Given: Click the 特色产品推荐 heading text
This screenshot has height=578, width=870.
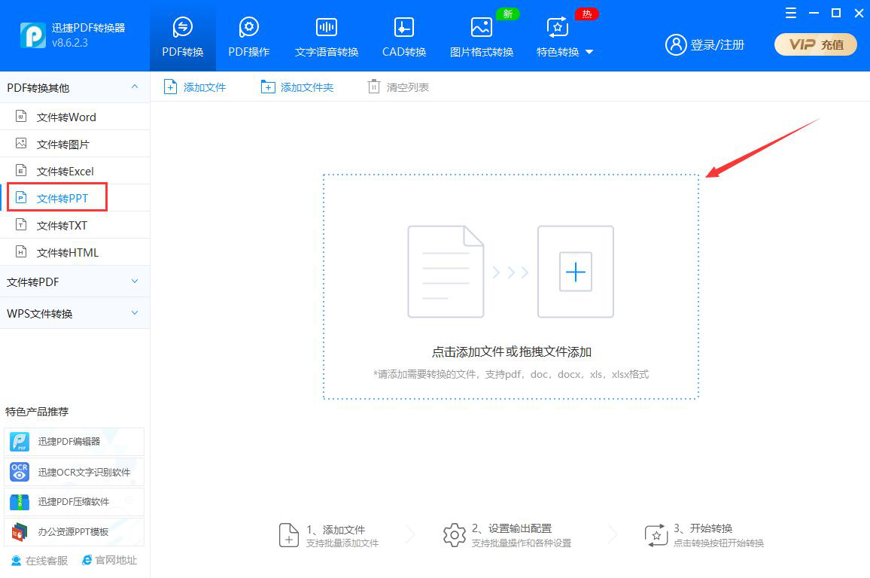Looking at the screenshot, I should click(37, 412).
